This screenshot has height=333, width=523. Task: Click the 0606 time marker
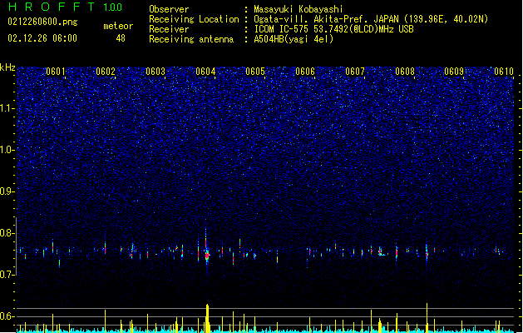(x=305, y=72)
